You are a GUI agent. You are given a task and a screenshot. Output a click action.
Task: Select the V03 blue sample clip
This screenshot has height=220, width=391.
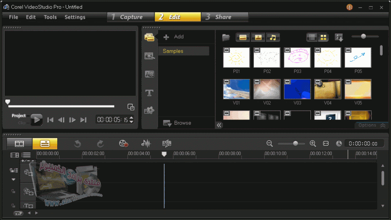[297, 89]
